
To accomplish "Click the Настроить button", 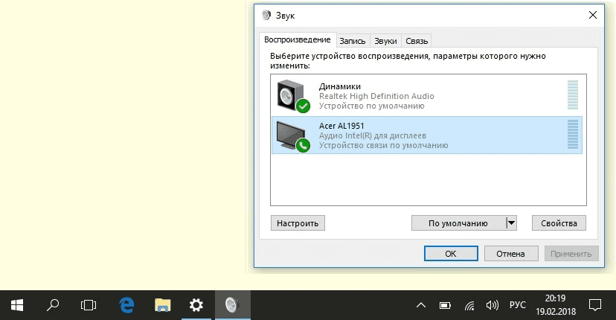I will pyautogui.click(x=298, y=223).
